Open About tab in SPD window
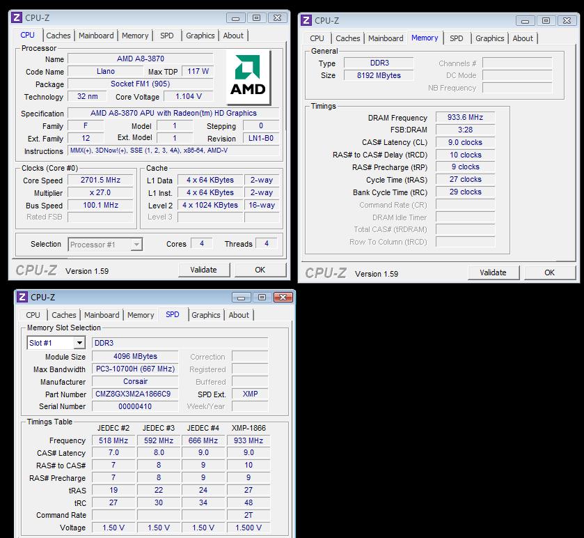The height and width of the screenshot is (538, 584). [x=239, y=315]
